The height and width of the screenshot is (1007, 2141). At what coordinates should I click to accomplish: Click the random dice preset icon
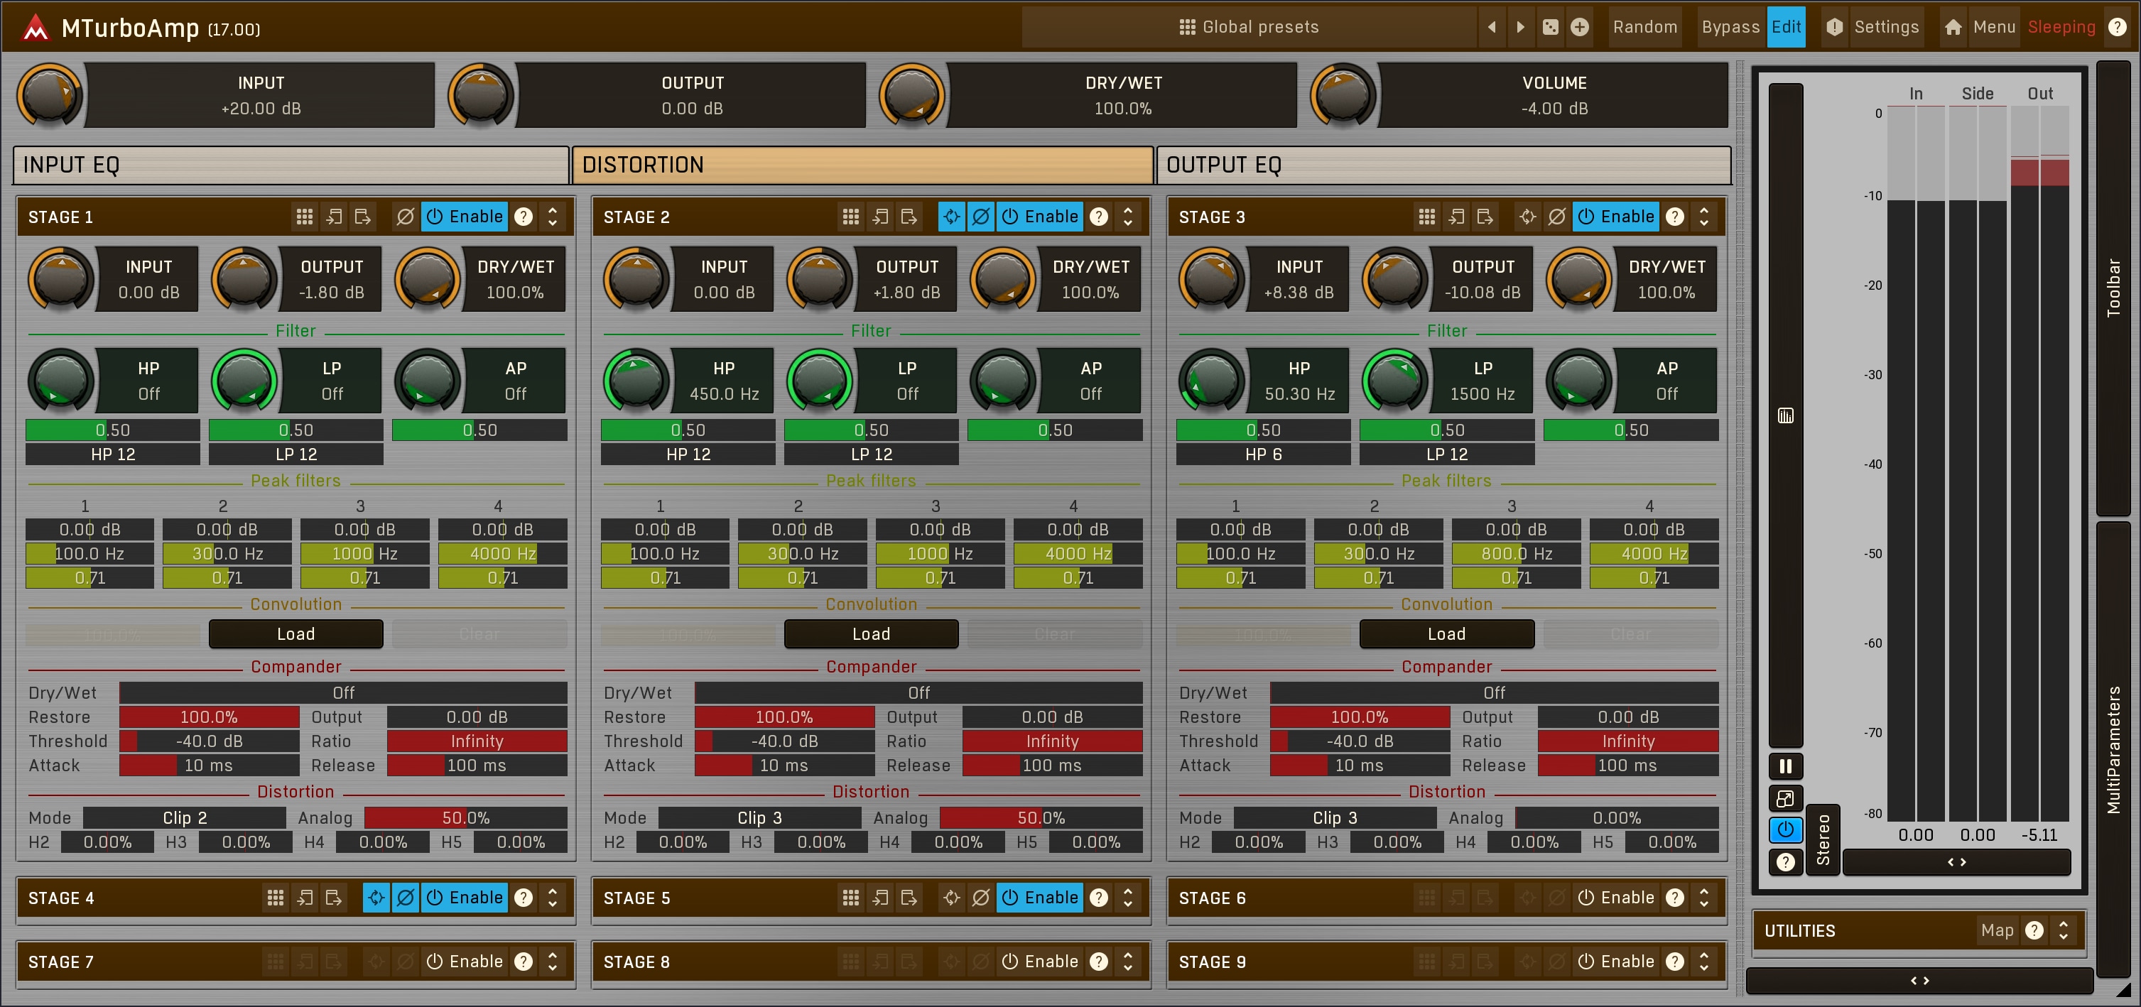(1550, 28)
